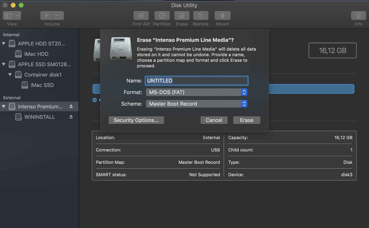Click the Erase toolbar icon
This screenshot has width=369, height=228.
click(x=182, y=16)
